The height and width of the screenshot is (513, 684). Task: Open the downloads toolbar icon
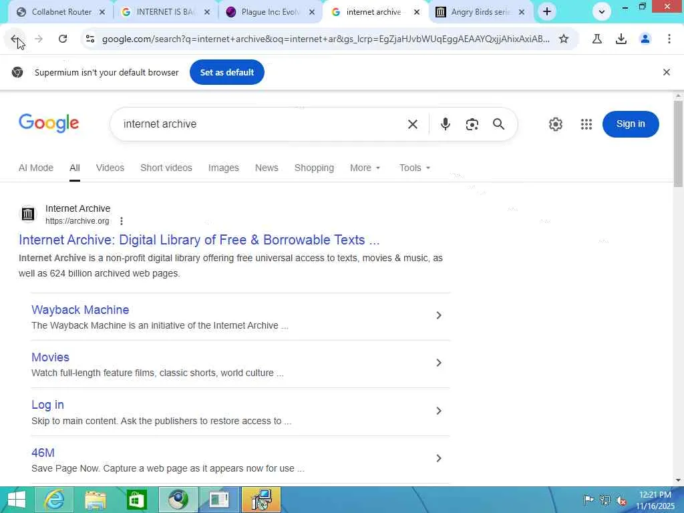(621, 39)
